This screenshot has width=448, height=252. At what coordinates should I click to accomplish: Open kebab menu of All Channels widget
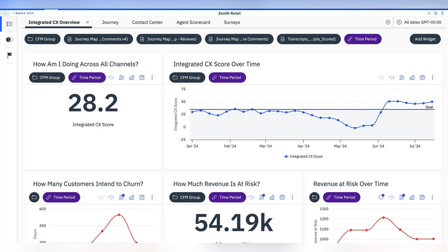click(152, 78)
